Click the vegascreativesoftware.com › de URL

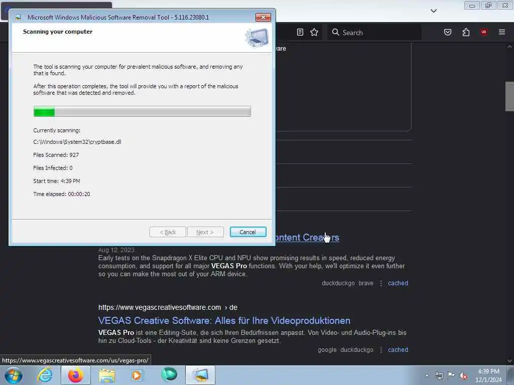tap(168, 307)
